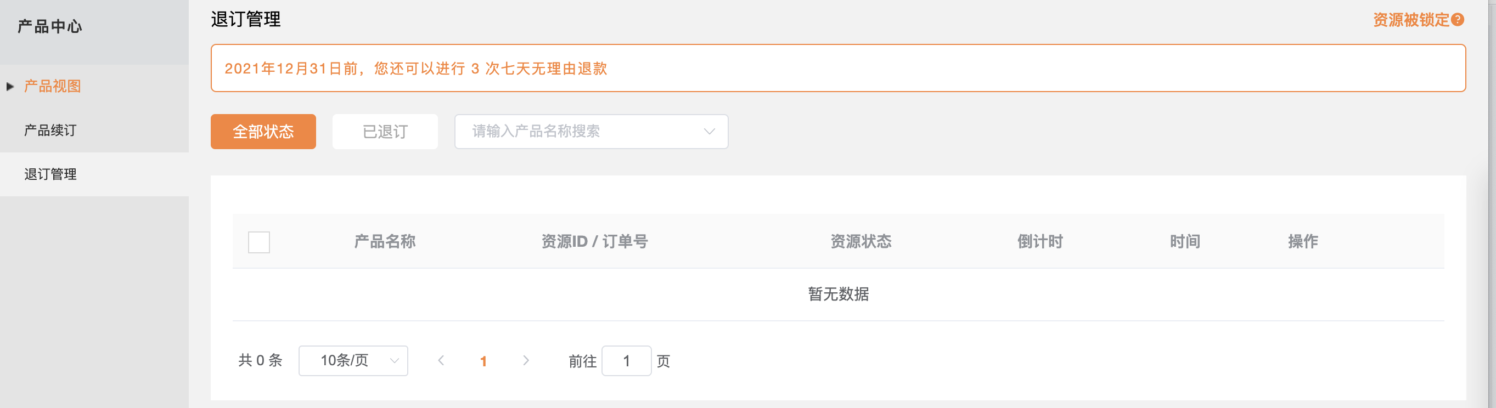Click the page jump number input field
This screenshot has width=1496, height=408.
pyautogui.click(x=626, y=360)
